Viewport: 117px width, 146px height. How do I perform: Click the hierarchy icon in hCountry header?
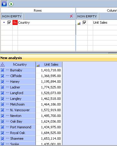coord(2,64)
